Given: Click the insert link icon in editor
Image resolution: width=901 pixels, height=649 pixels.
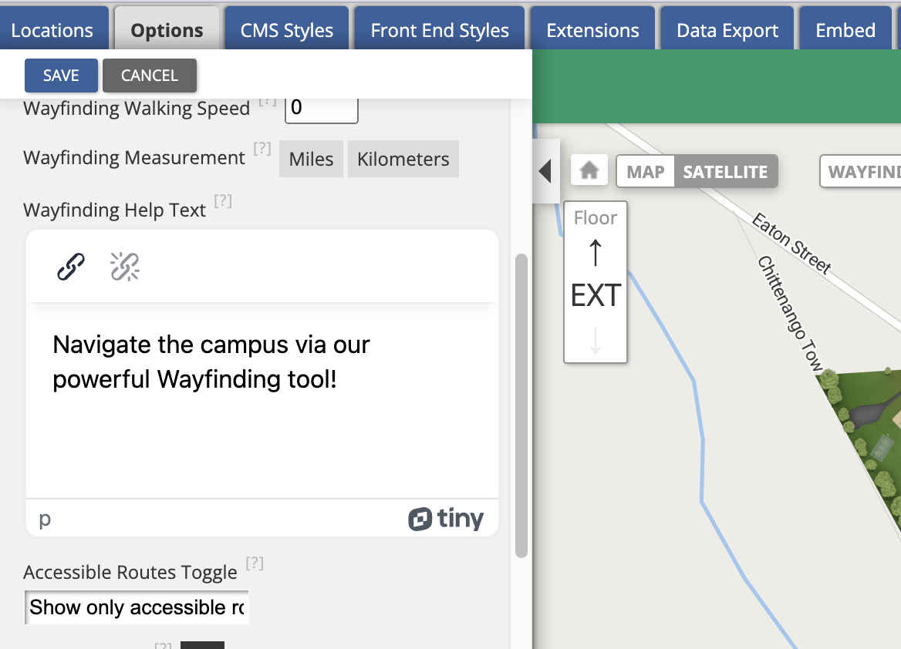Looking at the screenshot, I should [71, 267].
